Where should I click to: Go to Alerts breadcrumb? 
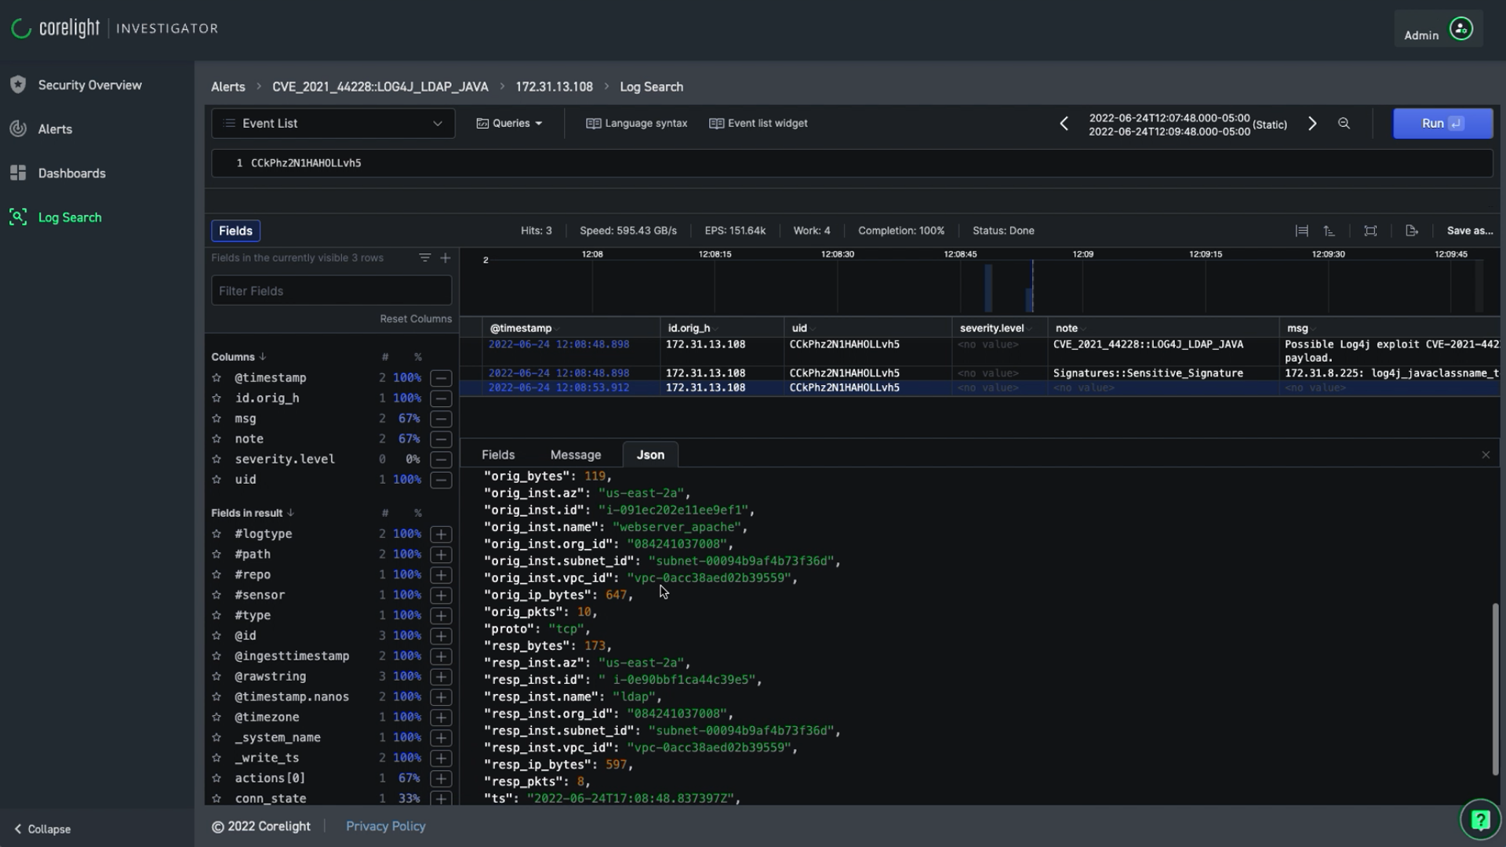(227, 87)
